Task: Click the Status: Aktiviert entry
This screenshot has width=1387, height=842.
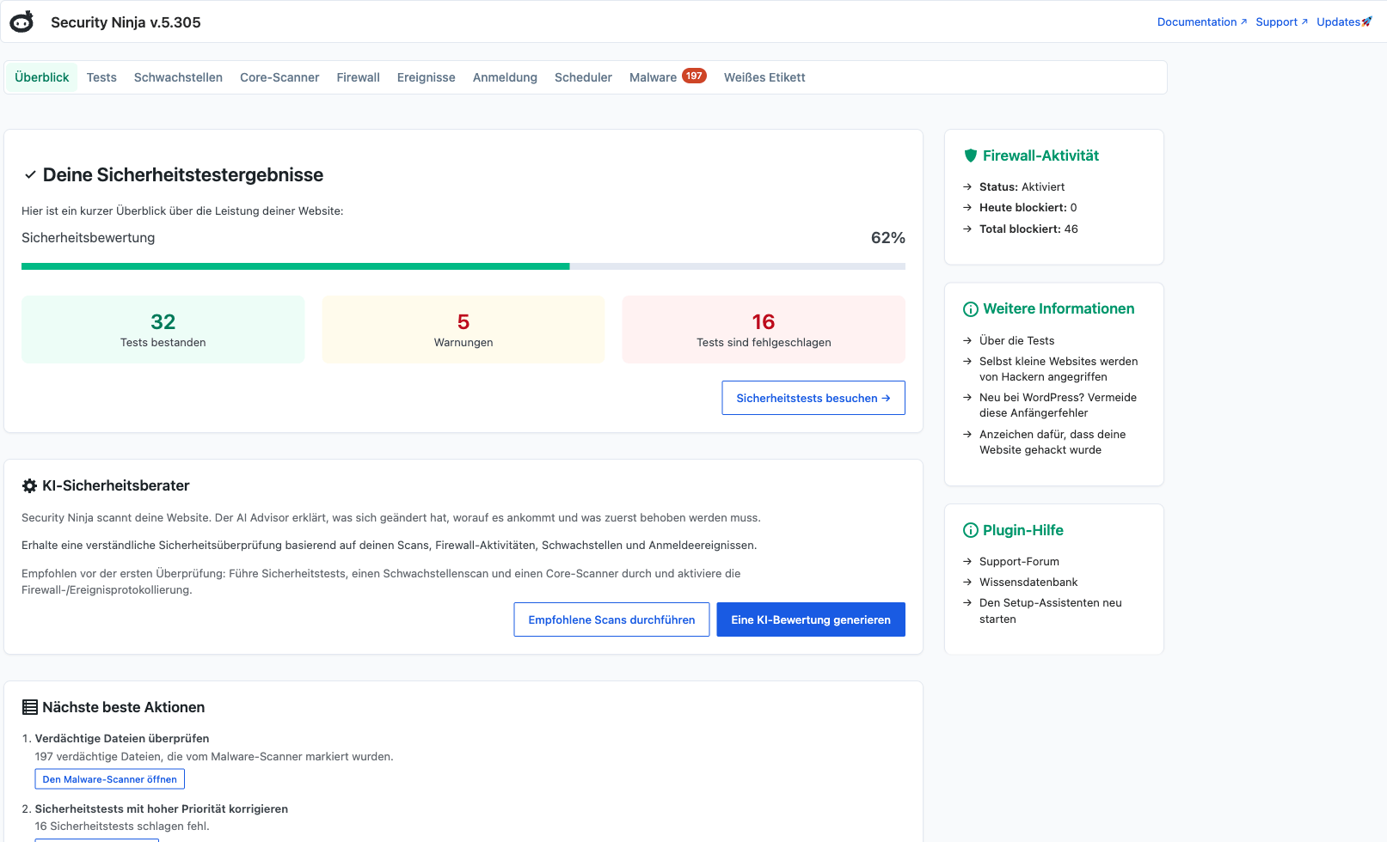Action: click(x=1022, y=186)
